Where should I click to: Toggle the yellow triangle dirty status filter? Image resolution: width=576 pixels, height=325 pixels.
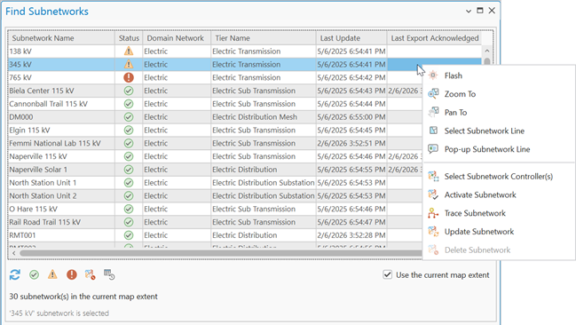click(52, 274)
